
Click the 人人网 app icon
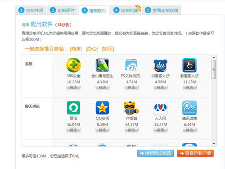[x=160, y=108]
